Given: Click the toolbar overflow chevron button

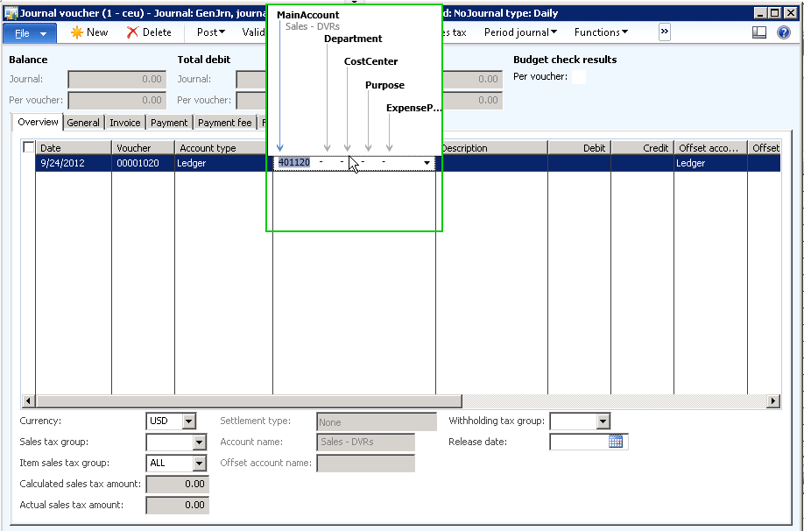Looking at the screenshot, I should tap(664, 32).
